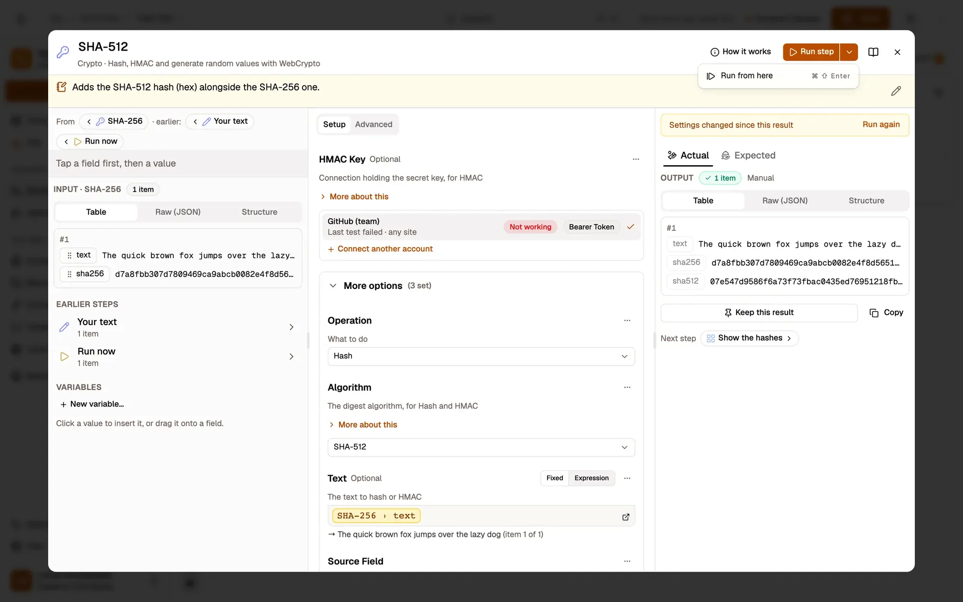
Task: Click the How it works info icon
Action: click(715, 52)
